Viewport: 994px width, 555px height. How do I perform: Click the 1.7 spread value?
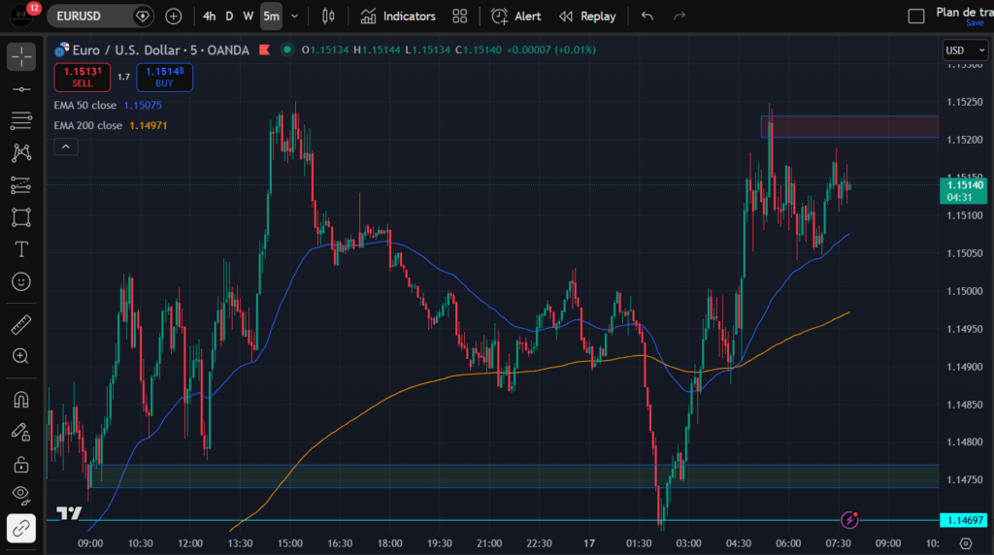tap(123, 78)
